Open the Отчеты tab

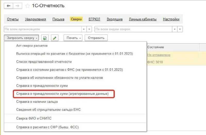(13, 19)
